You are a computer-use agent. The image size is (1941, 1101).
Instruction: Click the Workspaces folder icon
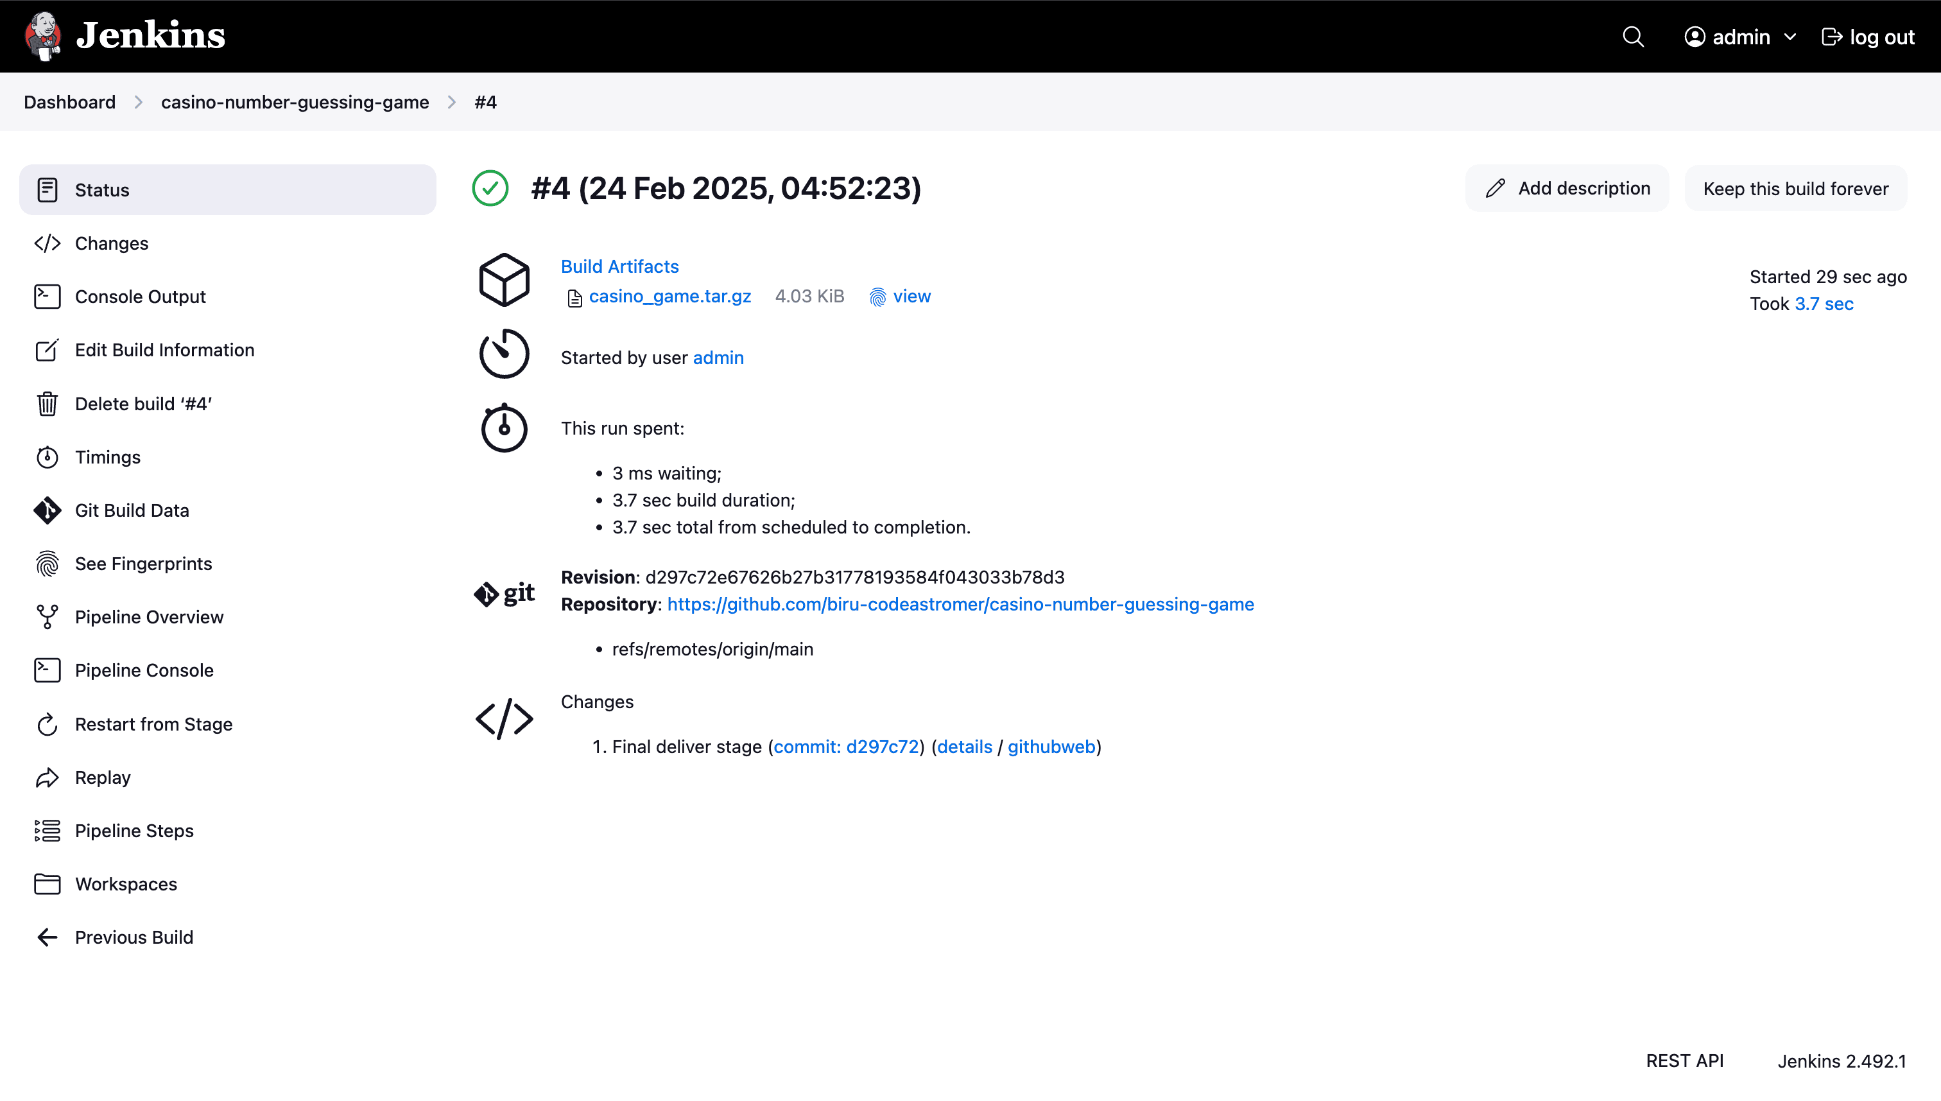(x=47, y=884)
